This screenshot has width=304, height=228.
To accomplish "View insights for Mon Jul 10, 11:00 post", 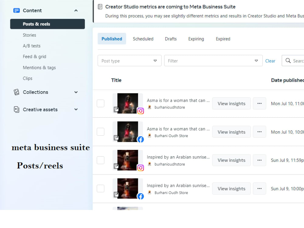I will click(231, 104).
